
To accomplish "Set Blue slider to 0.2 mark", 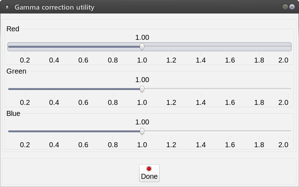I will (x=25, y=131).
